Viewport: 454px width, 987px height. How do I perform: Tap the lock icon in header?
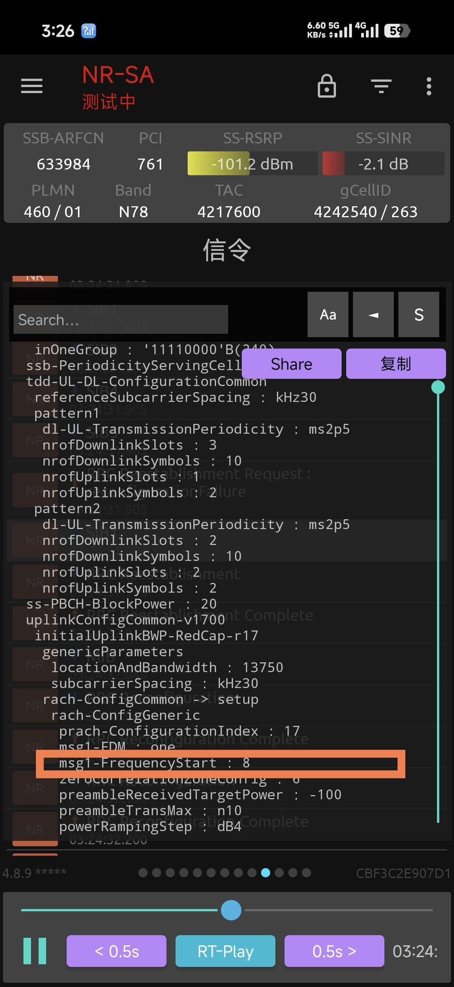click(x=327, y=86)
